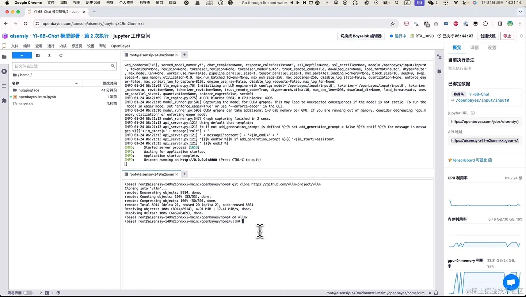Open the support chat bubble

(511, 282)
